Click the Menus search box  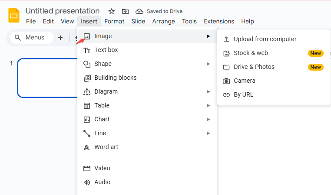pos(30,38)
